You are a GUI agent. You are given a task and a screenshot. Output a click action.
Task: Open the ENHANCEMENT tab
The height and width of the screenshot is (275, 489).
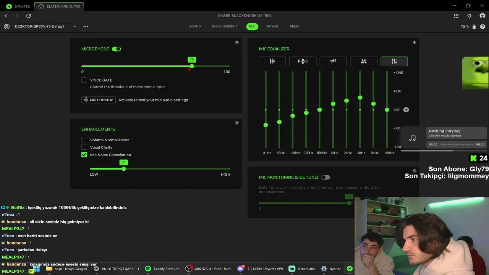(225, 26)
